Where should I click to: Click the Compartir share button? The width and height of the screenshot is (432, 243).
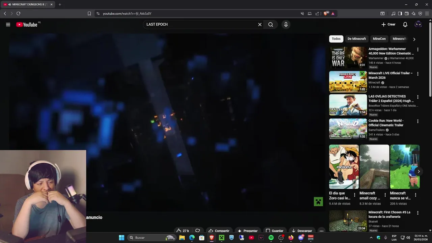(x=219, y=231)
